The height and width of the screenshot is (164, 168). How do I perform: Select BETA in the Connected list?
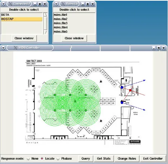point(22,15)
